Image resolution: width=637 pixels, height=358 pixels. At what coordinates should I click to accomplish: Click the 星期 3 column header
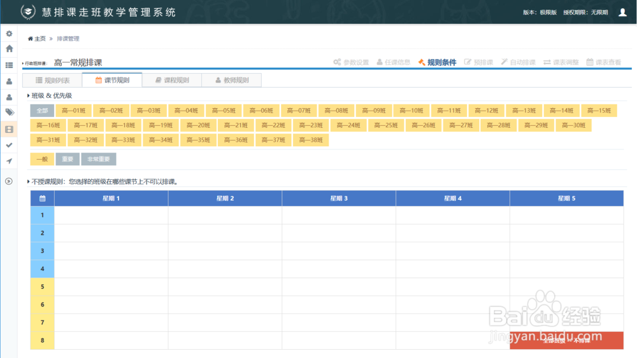339,198
